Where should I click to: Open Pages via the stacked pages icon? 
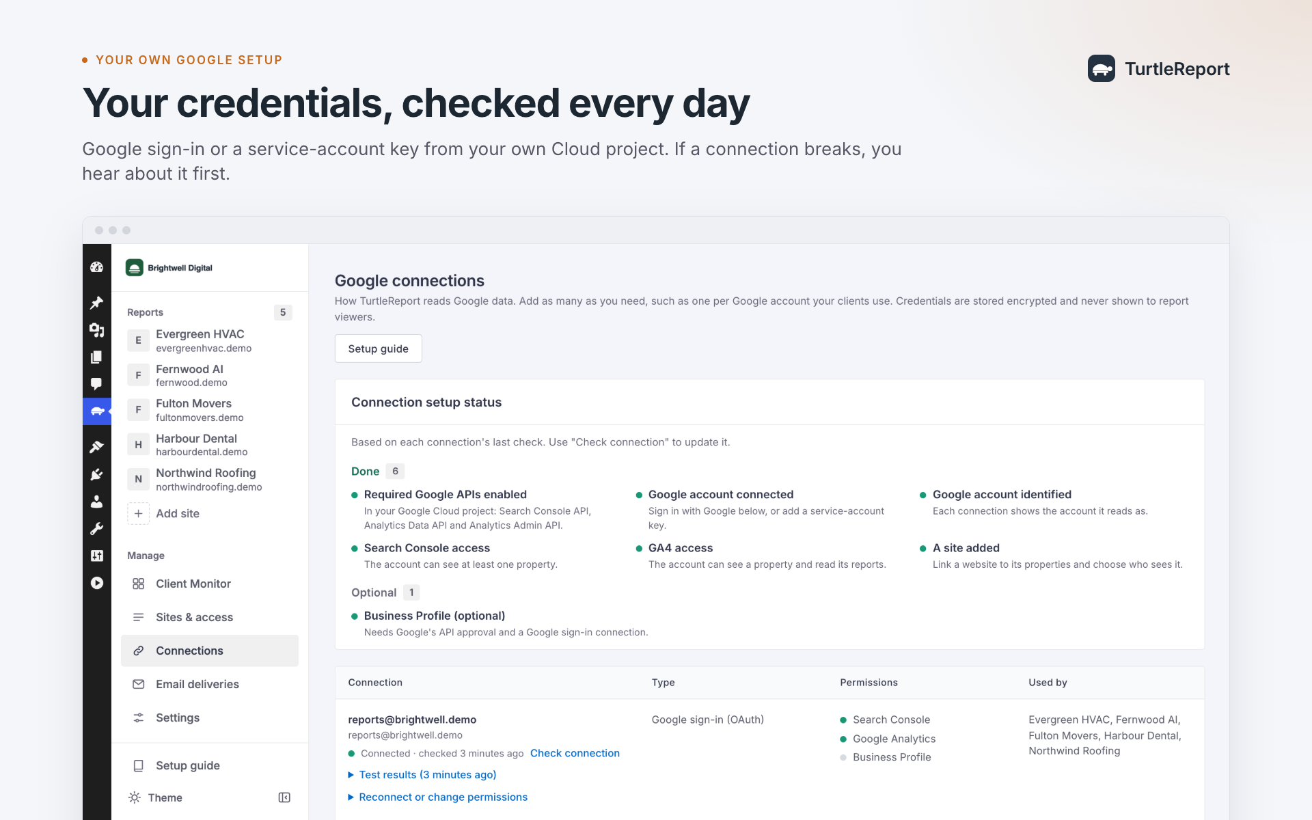point(96,357)
